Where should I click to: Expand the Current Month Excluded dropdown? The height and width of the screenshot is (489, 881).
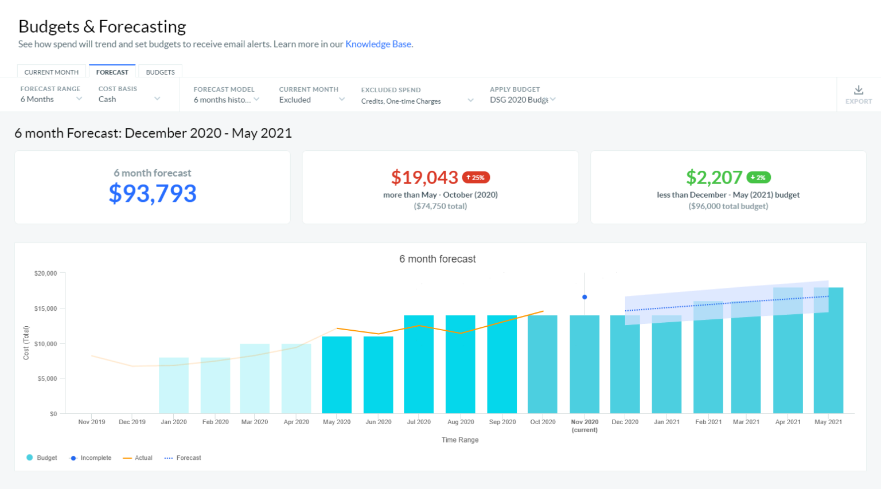pyautogui.click(x=310, y=99)
